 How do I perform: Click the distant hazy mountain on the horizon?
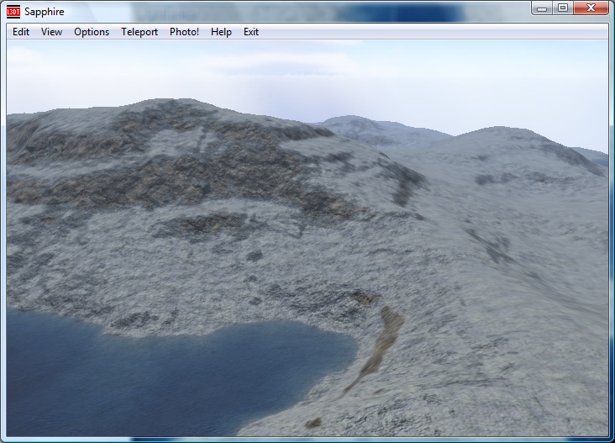click(x=361, y=126)
